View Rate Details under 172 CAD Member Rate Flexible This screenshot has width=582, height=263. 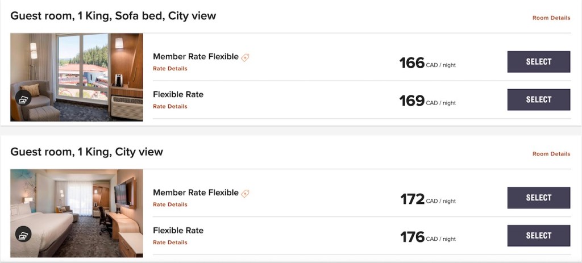170,204
